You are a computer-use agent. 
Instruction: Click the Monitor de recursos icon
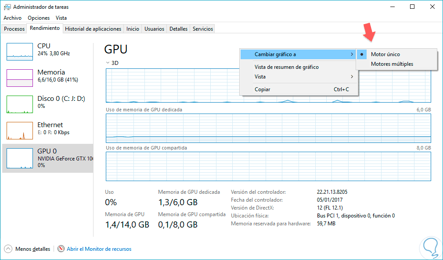tap(61, 249)
